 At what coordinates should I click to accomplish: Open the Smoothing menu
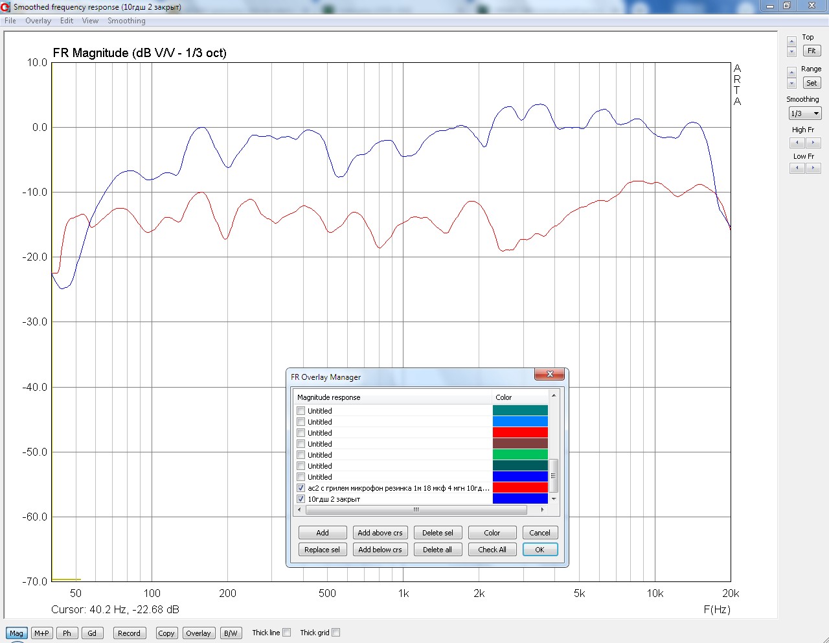(126, 21)
